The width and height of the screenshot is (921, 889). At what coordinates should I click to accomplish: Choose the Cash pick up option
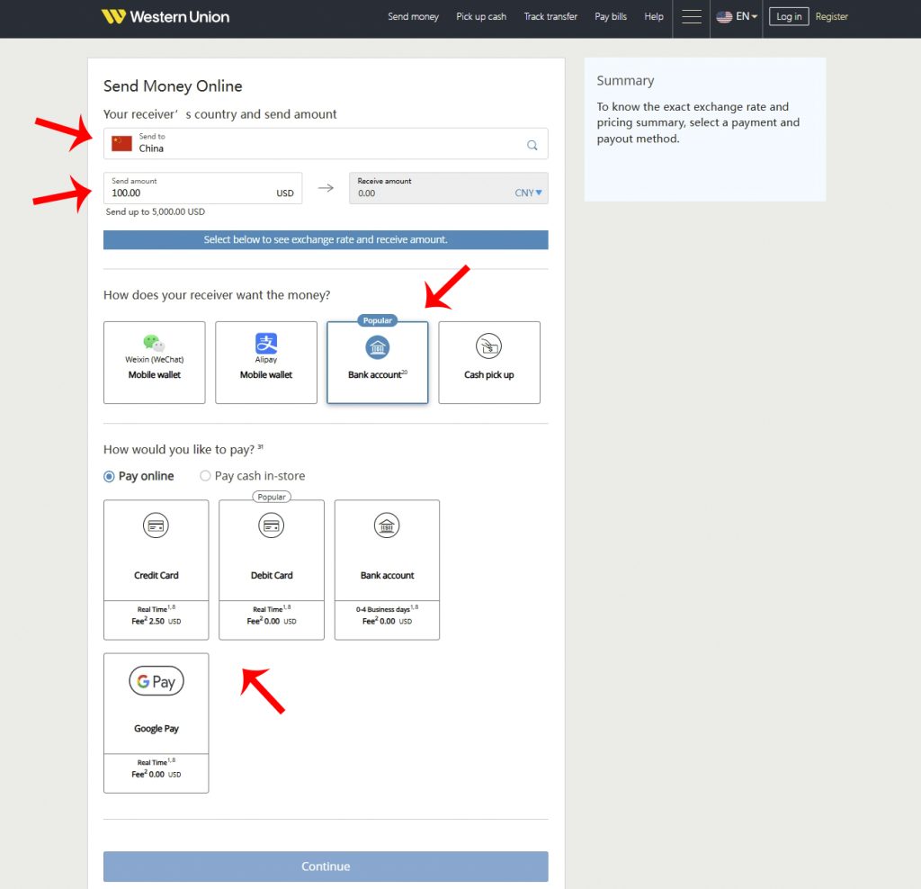[489, 363]
